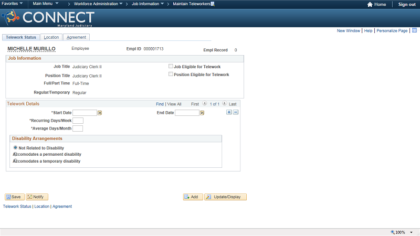Click the Empl ID value 000001713
420x236 pixels.
[153, 49]
